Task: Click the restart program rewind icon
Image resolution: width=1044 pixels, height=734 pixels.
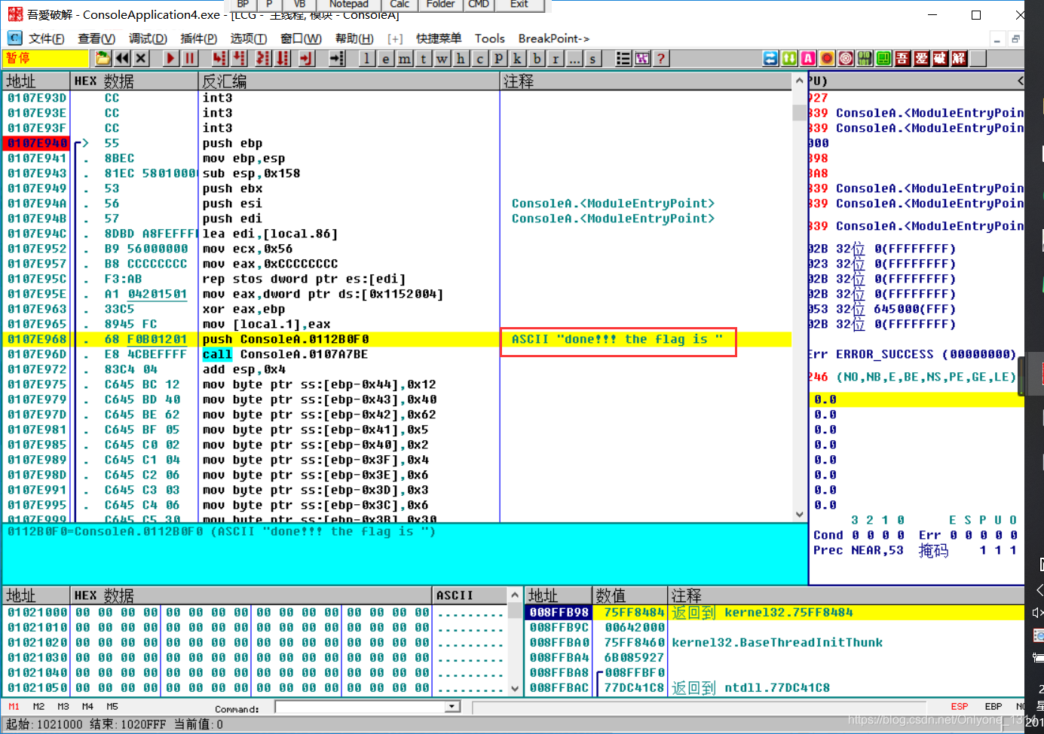Action: (x=122, y=58)
